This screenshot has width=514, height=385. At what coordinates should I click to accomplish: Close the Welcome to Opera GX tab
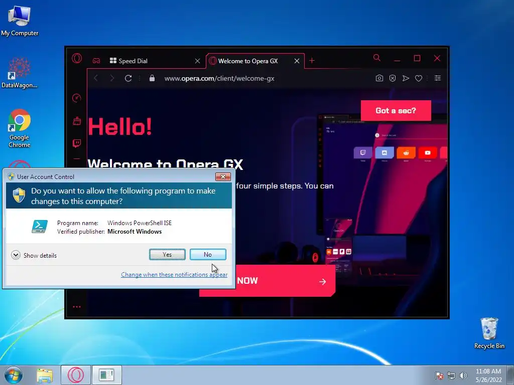pyautogui.click(x=297, y=61)
